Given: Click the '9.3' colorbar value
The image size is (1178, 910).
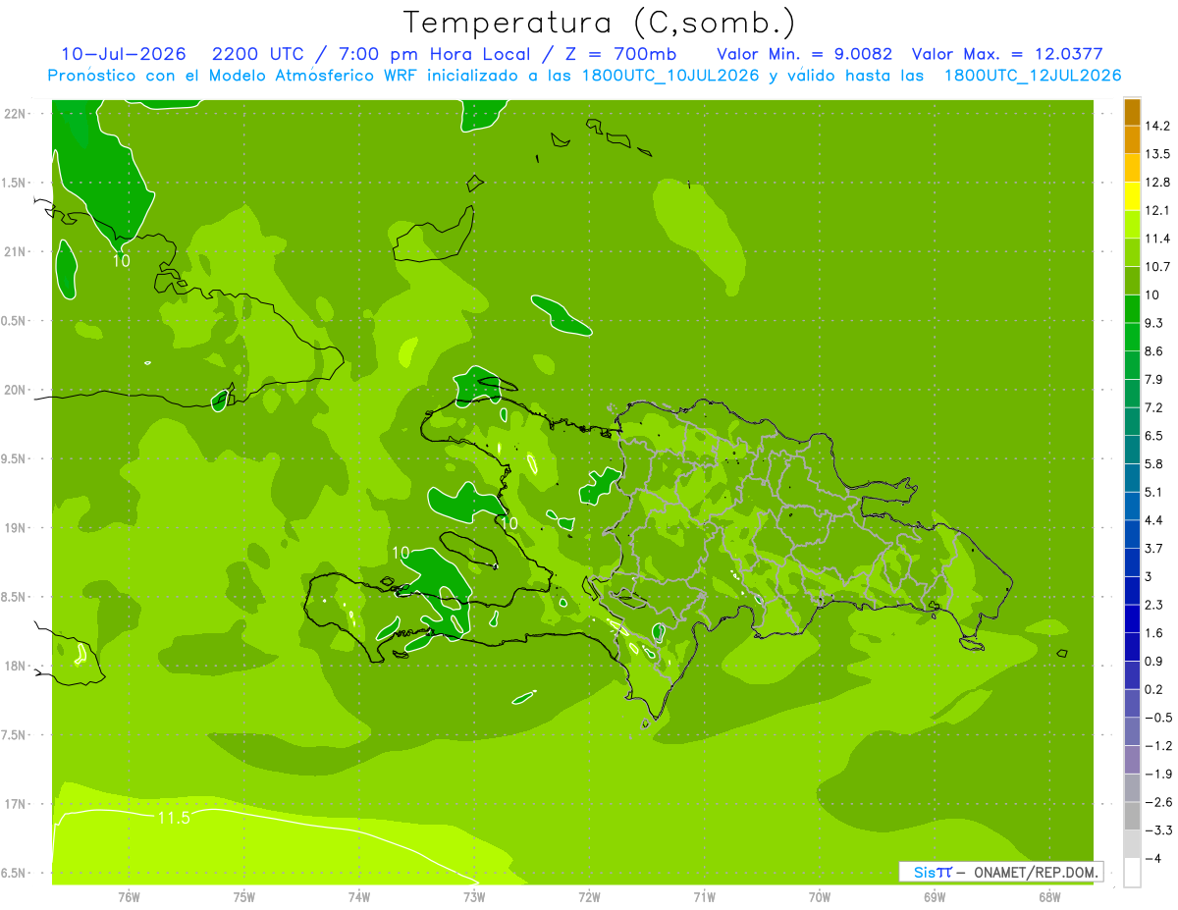Looking at the screenshot, I should (1154, 324).
